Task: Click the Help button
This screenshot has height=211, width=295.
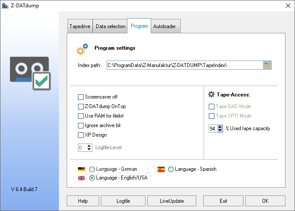Action: click(83, 201)
